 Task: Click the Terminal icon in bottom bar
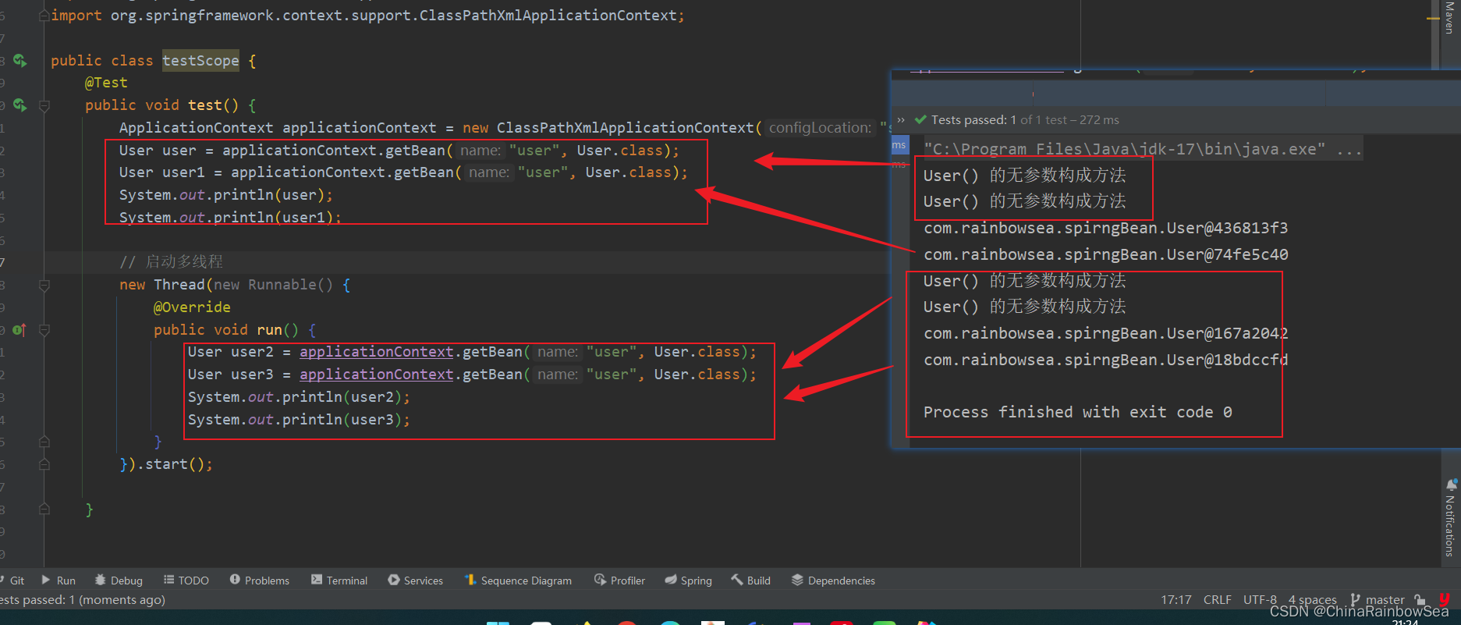pos(316,580)
